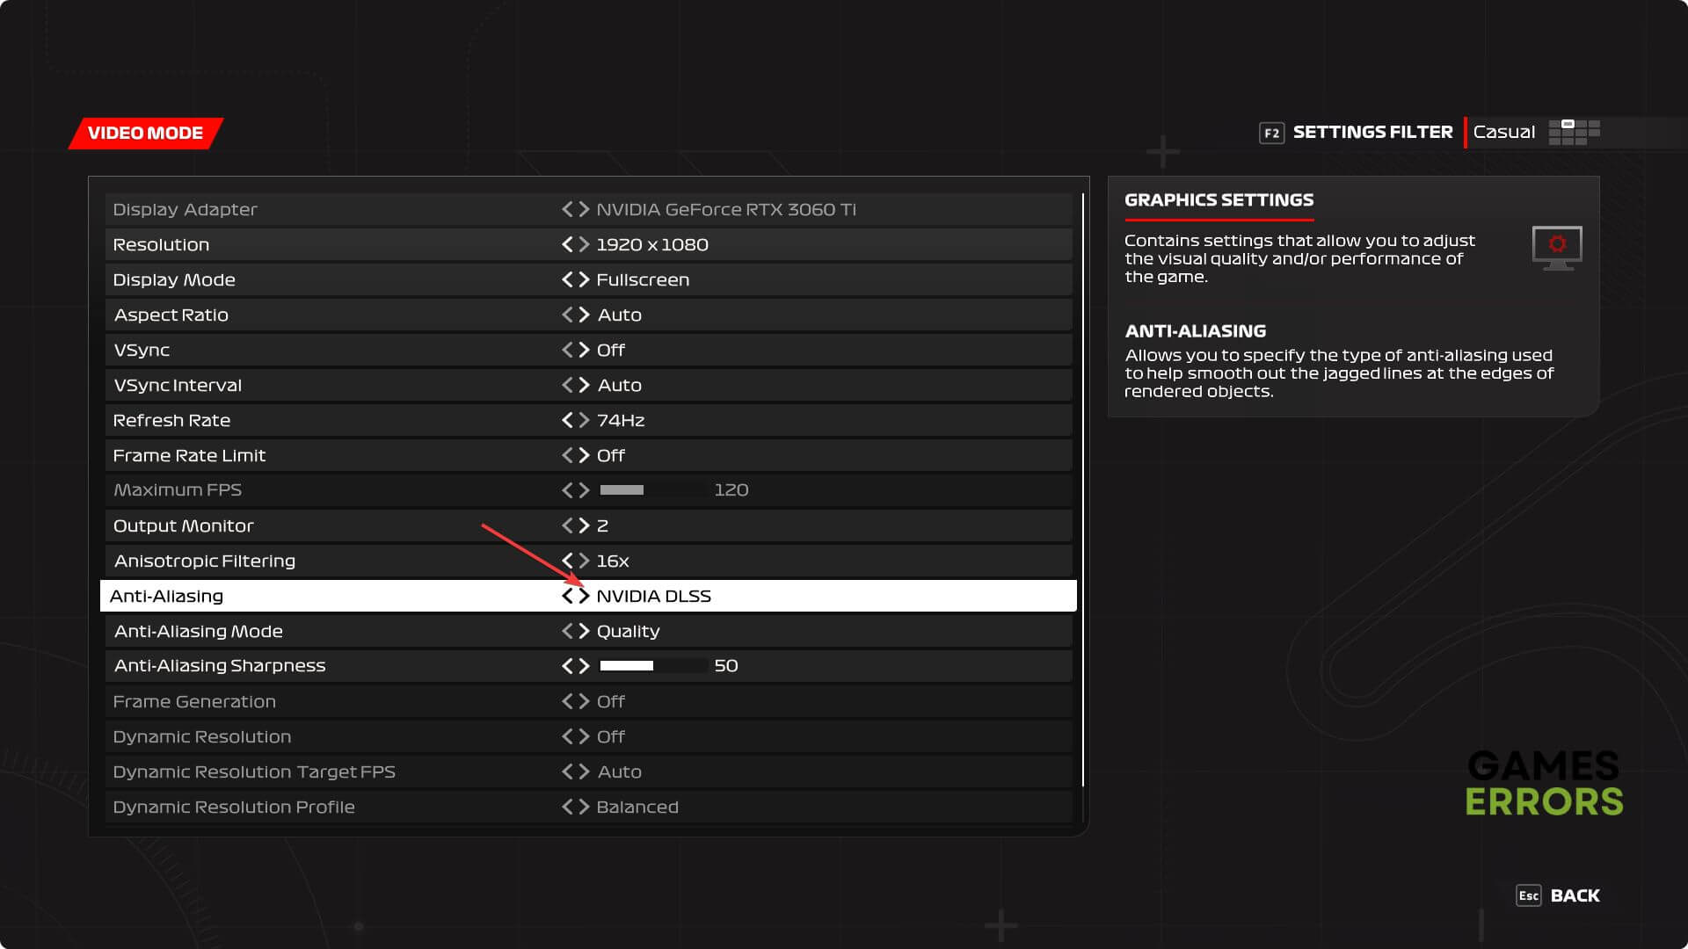
Task: Click the settings filter grid icon
Action: [1574, 133]
